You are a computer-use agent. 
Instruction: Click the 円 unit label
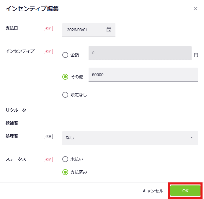coord(196,55)
